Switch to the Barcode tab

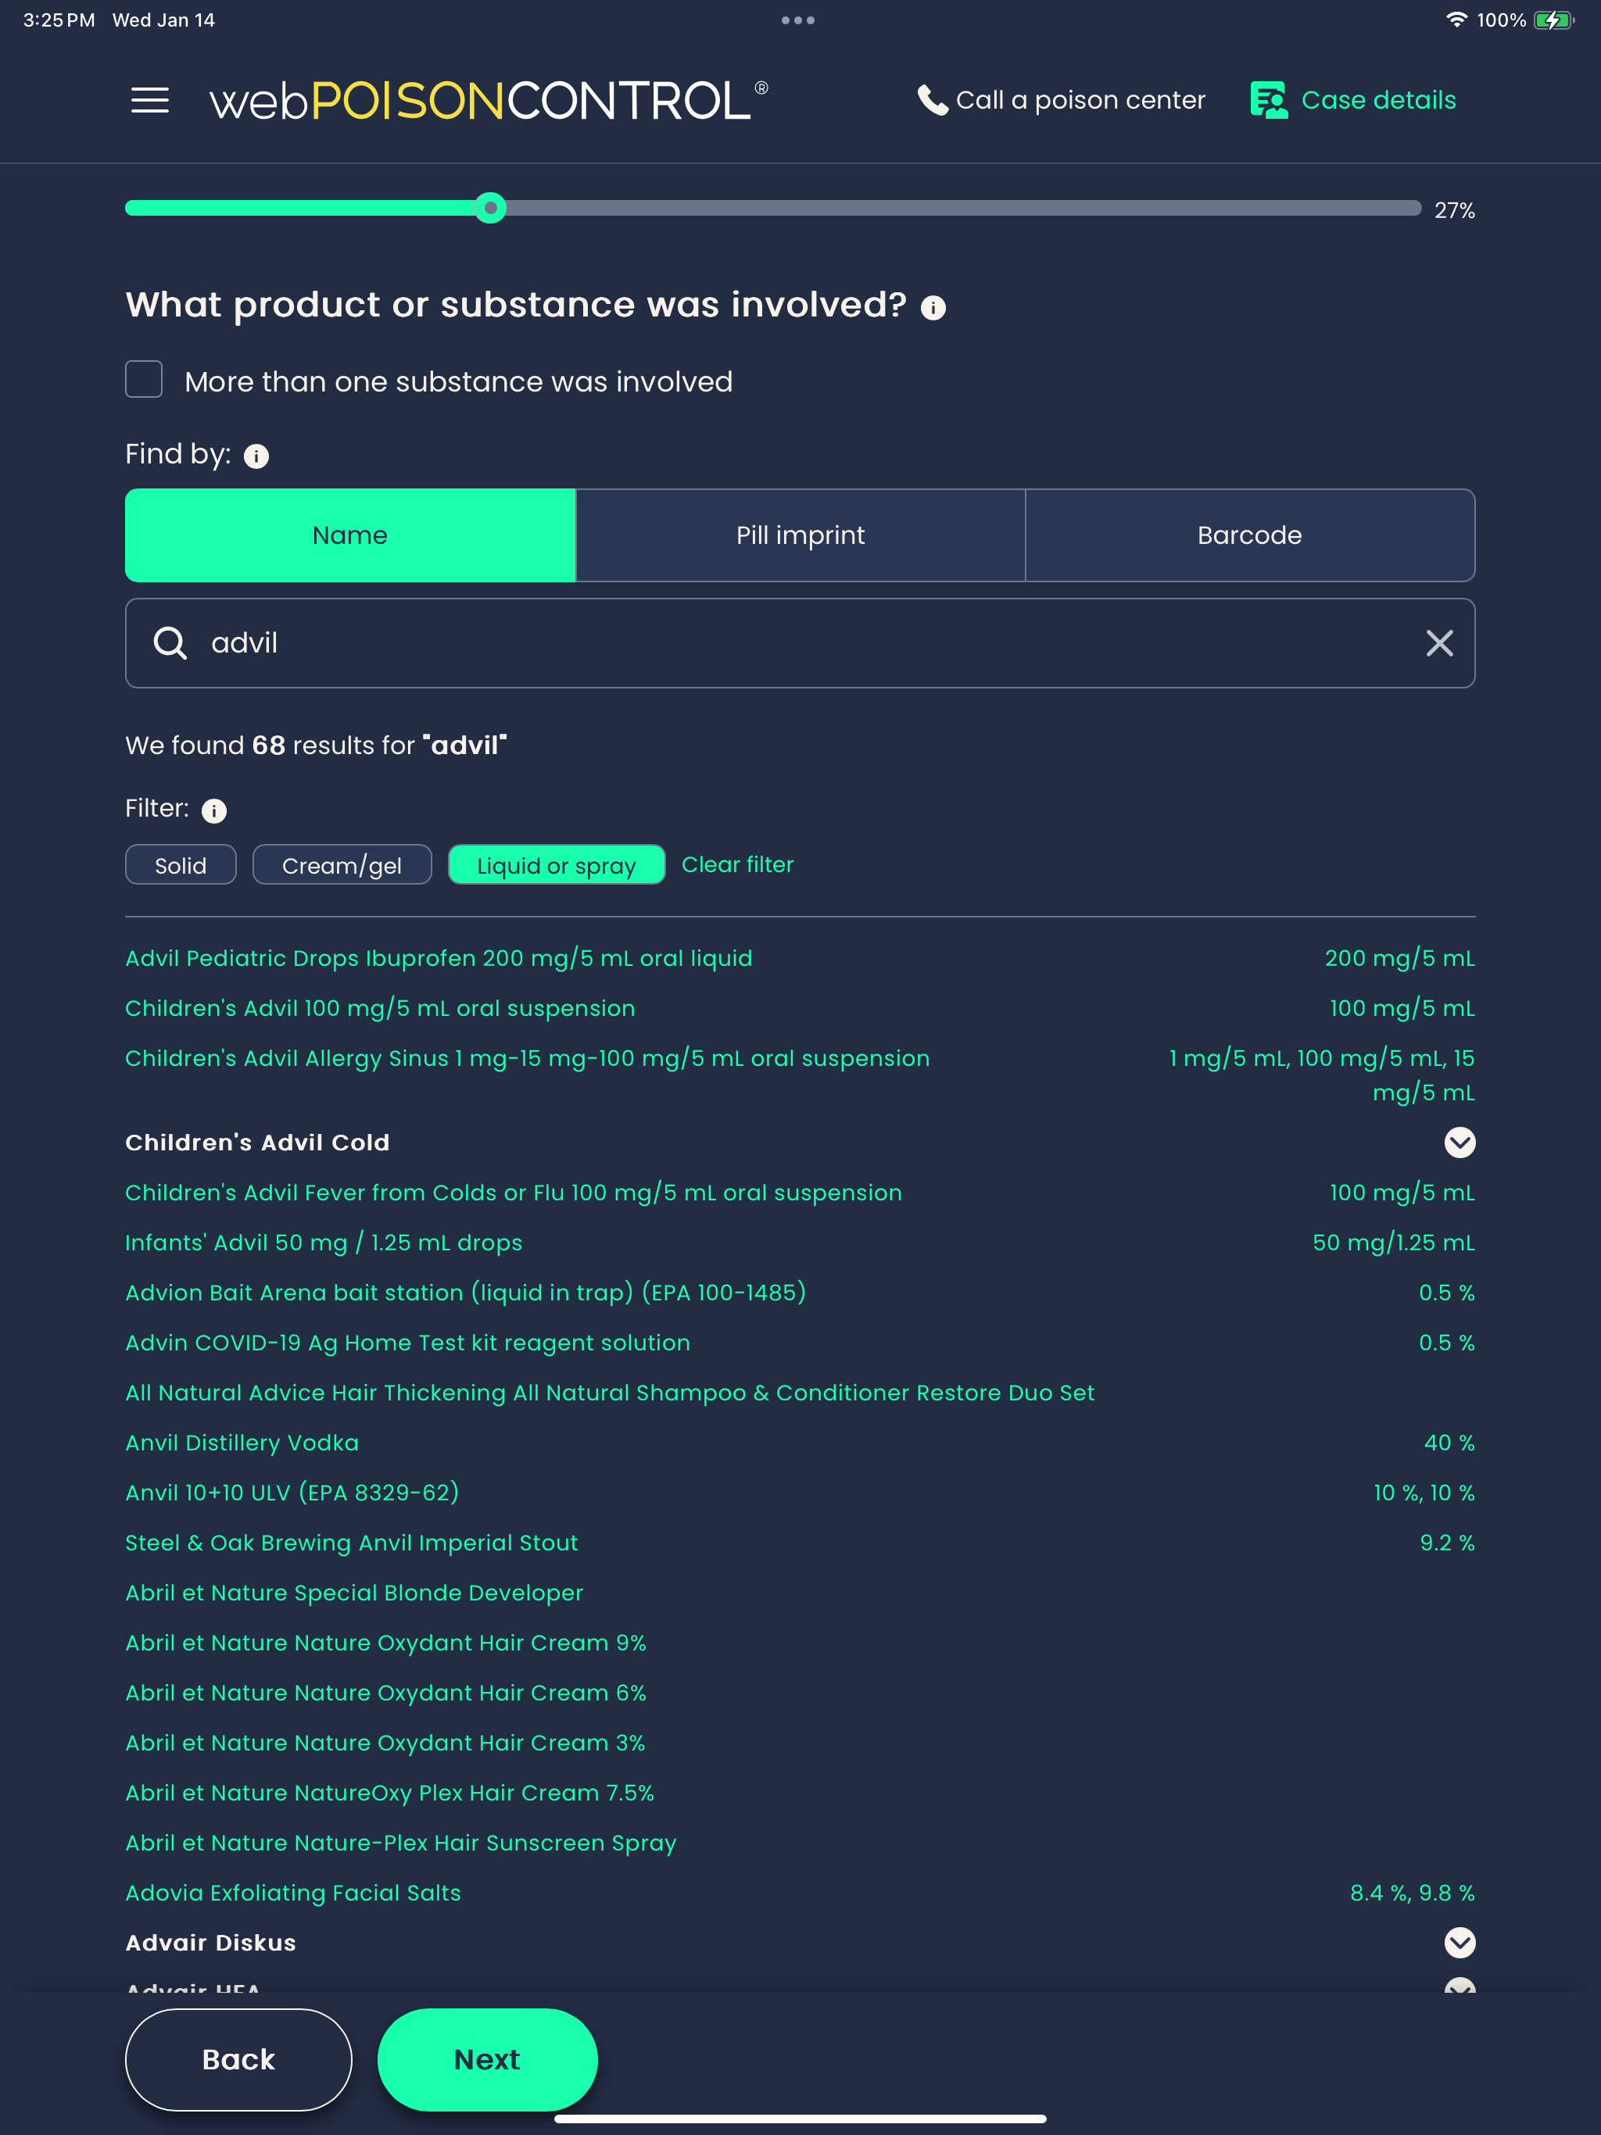(x=1249, y=535)
